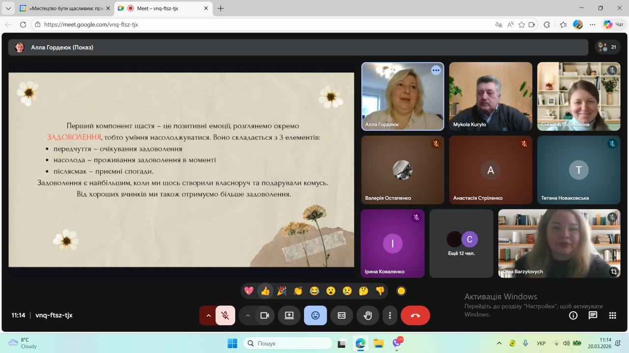
Task: Click the Olga Barzylovych video tile
Action: (558, 243)
